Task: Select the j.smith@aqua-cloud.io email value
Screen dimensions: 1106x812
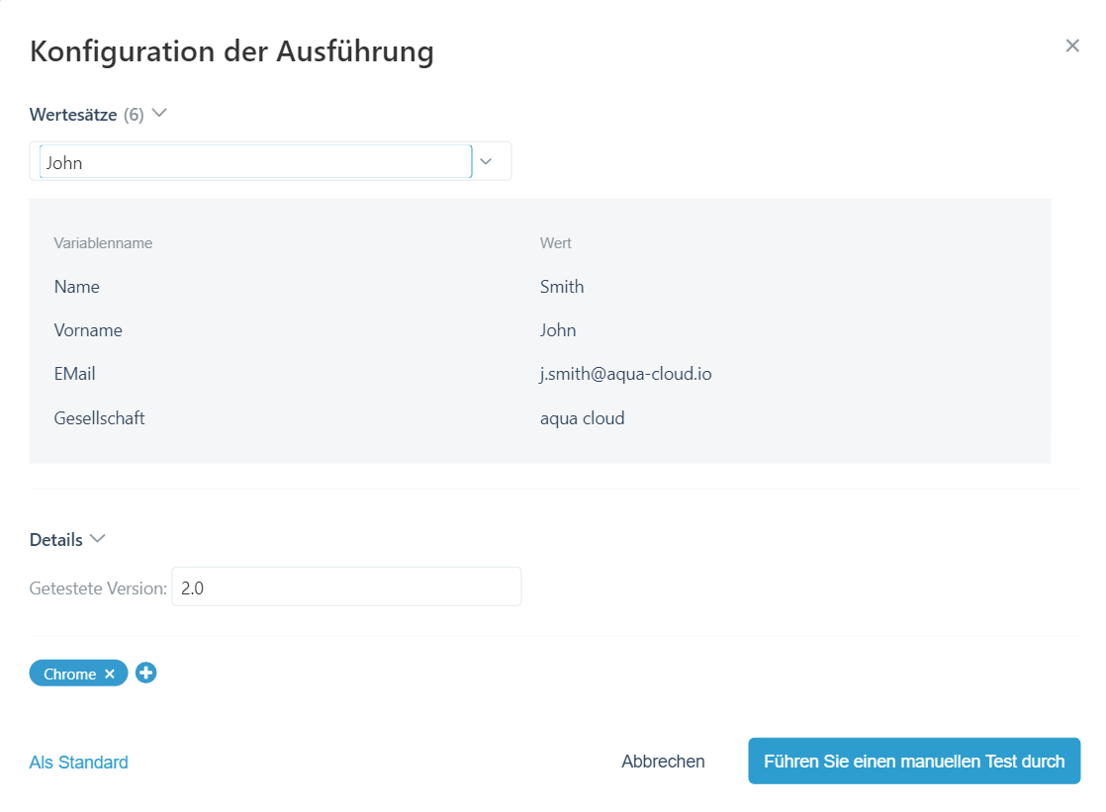Action: [x=625, y=374]
